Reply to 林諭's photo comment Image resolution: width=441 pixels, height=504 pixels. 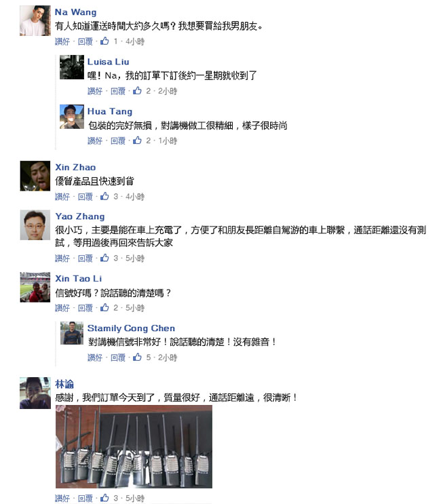point(85,498)
